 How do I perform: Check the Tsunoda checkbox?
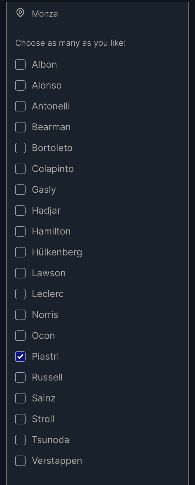tap(20, 440)
